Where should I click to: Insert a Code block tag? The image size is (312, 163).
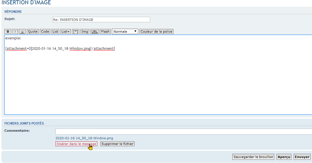pos(45,32)
